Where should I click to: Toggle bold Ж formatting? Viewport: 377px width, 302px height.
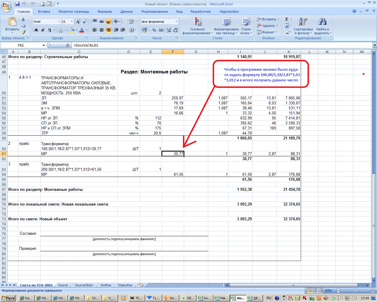pos(36,30)
